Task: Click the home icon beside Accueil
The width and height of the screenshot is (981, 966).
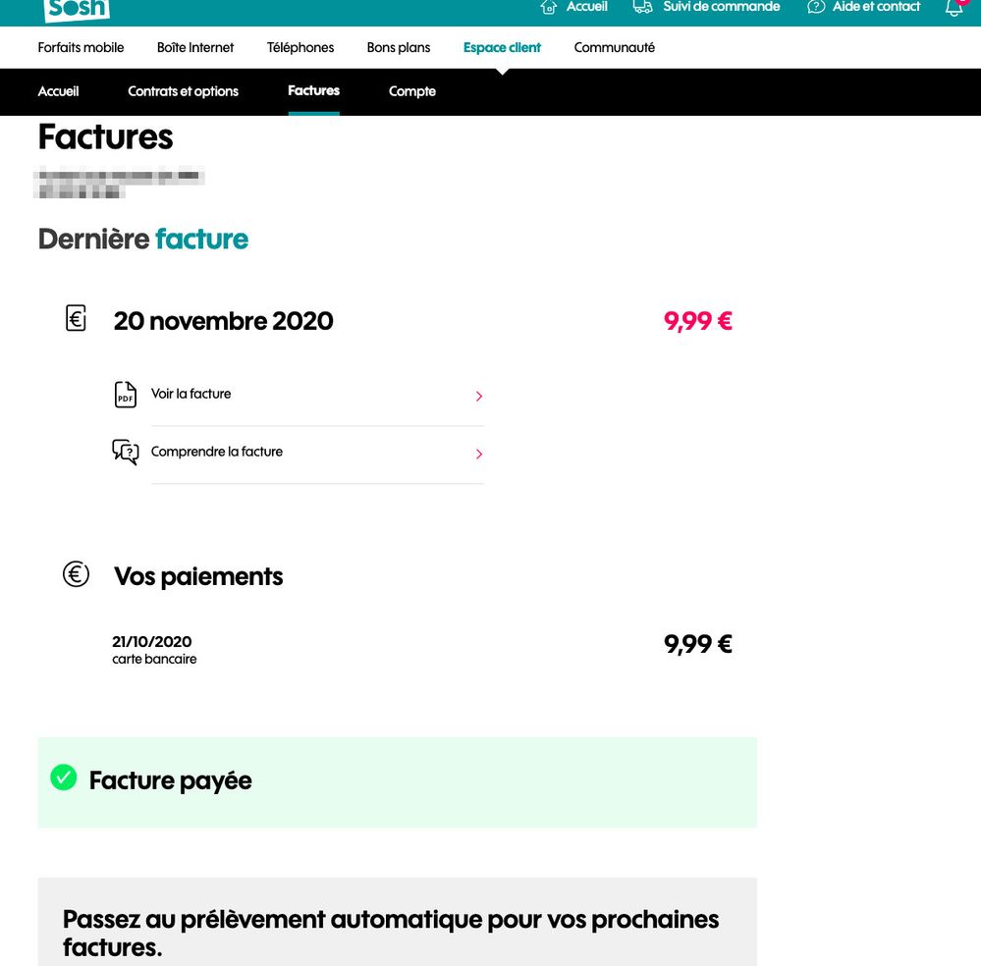Action: click(549, 7)
